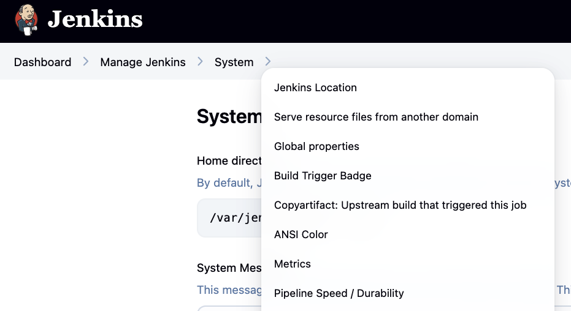This screenshot has width=571, height=311.
Task: Select the System breadcrumb
Action: tap(234, 62)
